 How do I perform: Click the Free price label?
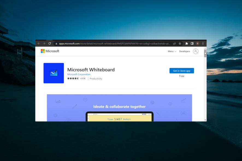tap(182, 76)
